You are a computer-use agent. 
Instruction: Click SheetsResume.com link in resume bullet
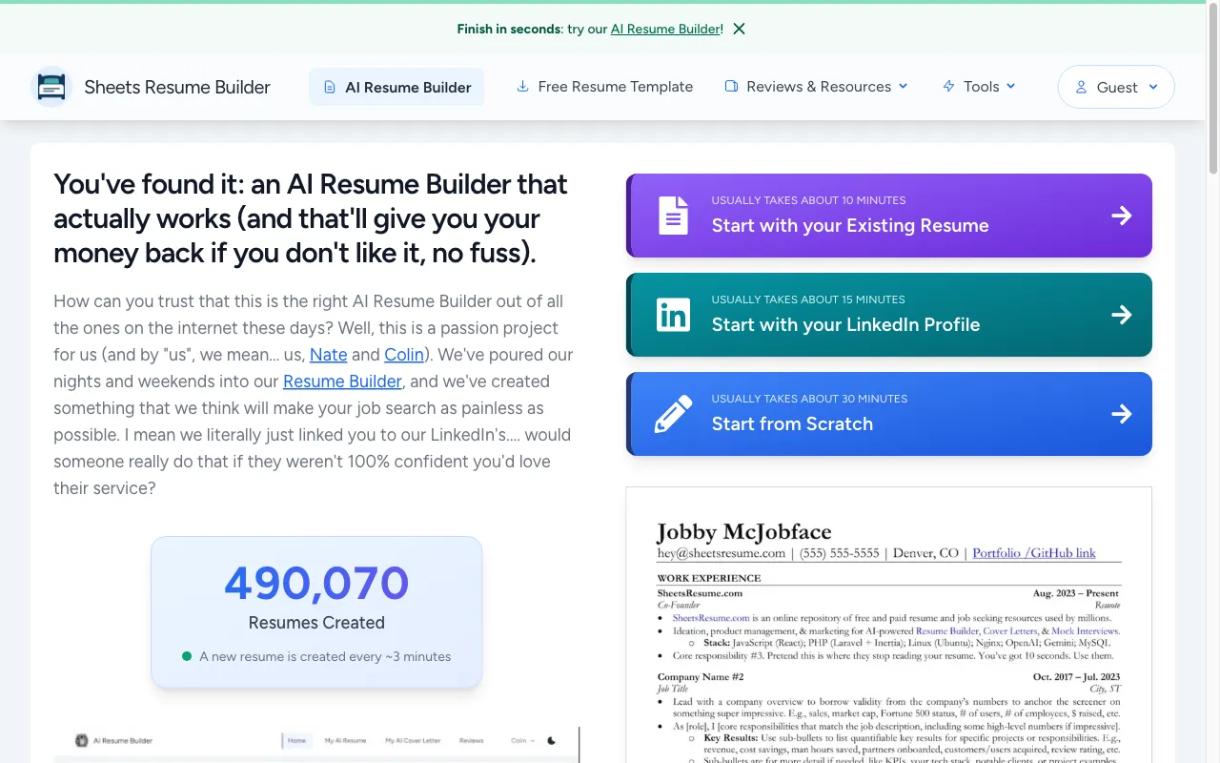coord(711,618)
